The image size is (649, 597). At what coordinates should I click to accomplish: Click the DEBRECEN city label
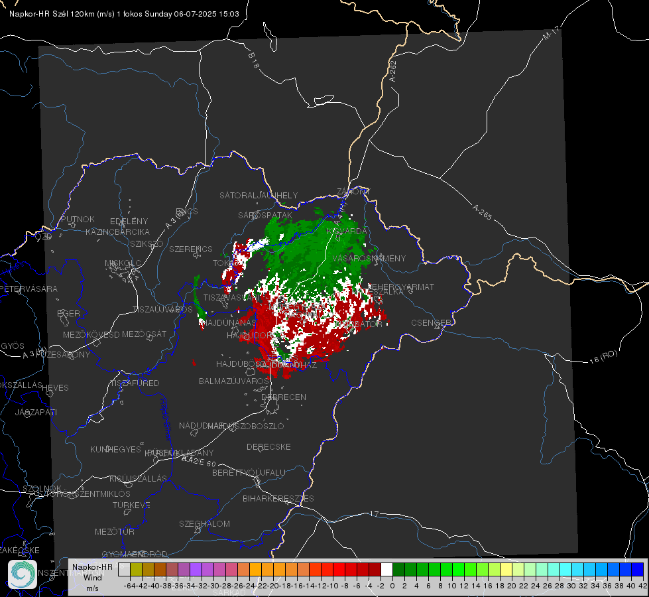[284, 397]
